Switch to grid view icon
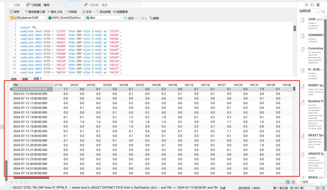Image resolution: width=327 pixels, height=190 pixels. [x=288, y=182]
